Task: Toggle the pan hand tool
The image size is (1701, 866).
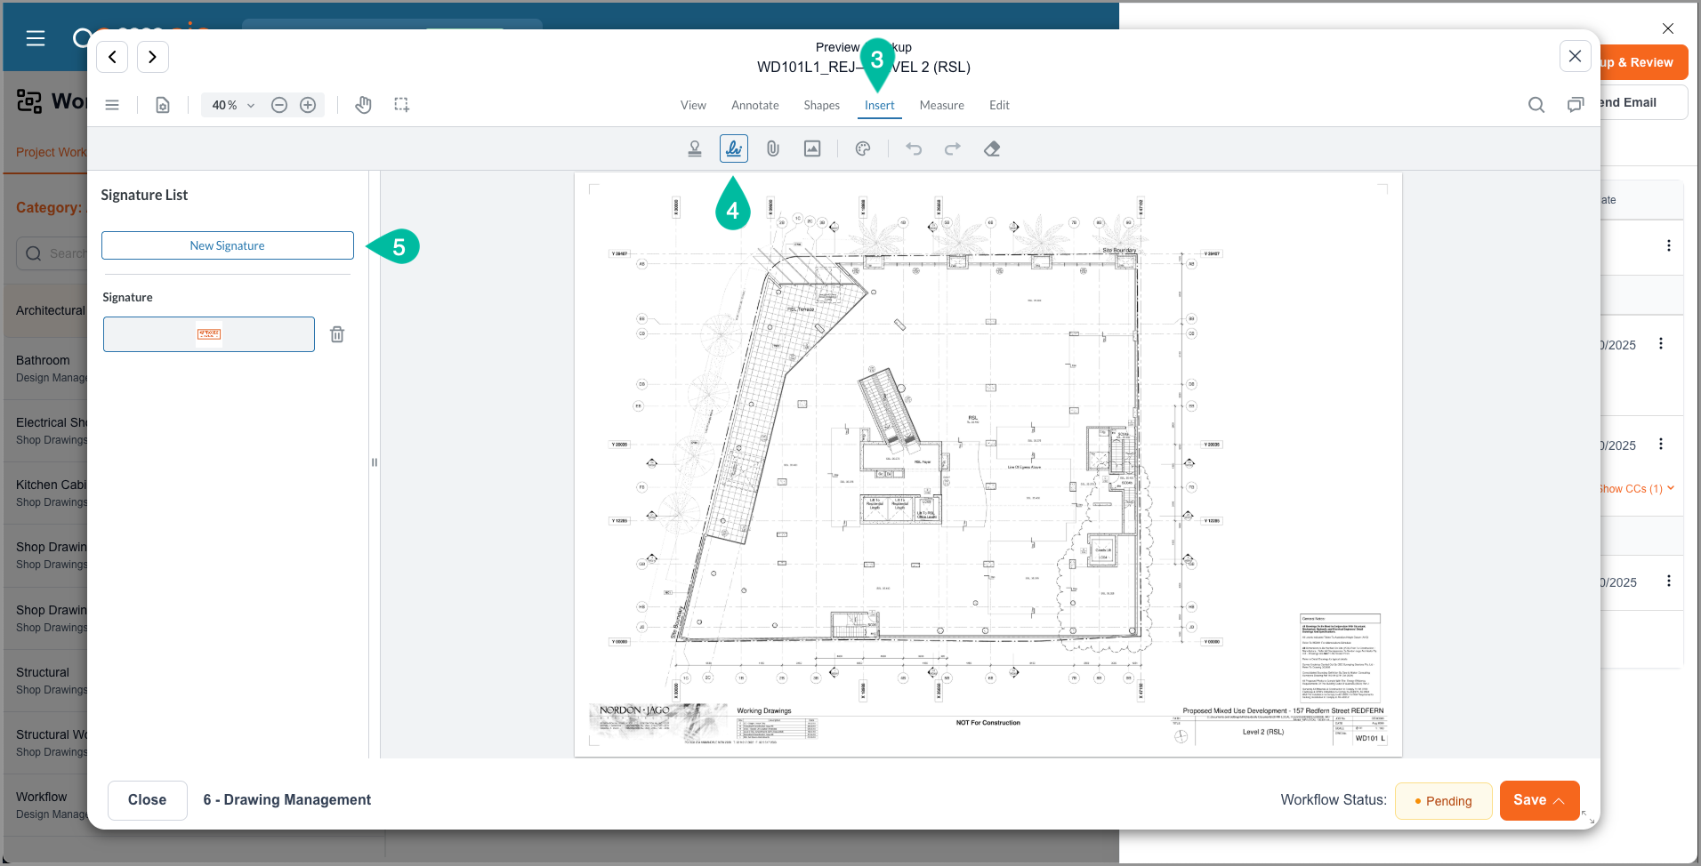Action: tap(363, 105)
